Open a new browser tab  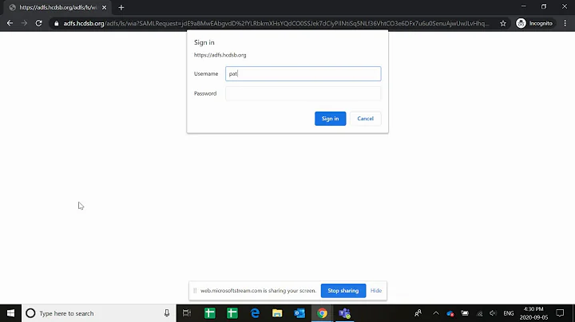tap(121, 7)
